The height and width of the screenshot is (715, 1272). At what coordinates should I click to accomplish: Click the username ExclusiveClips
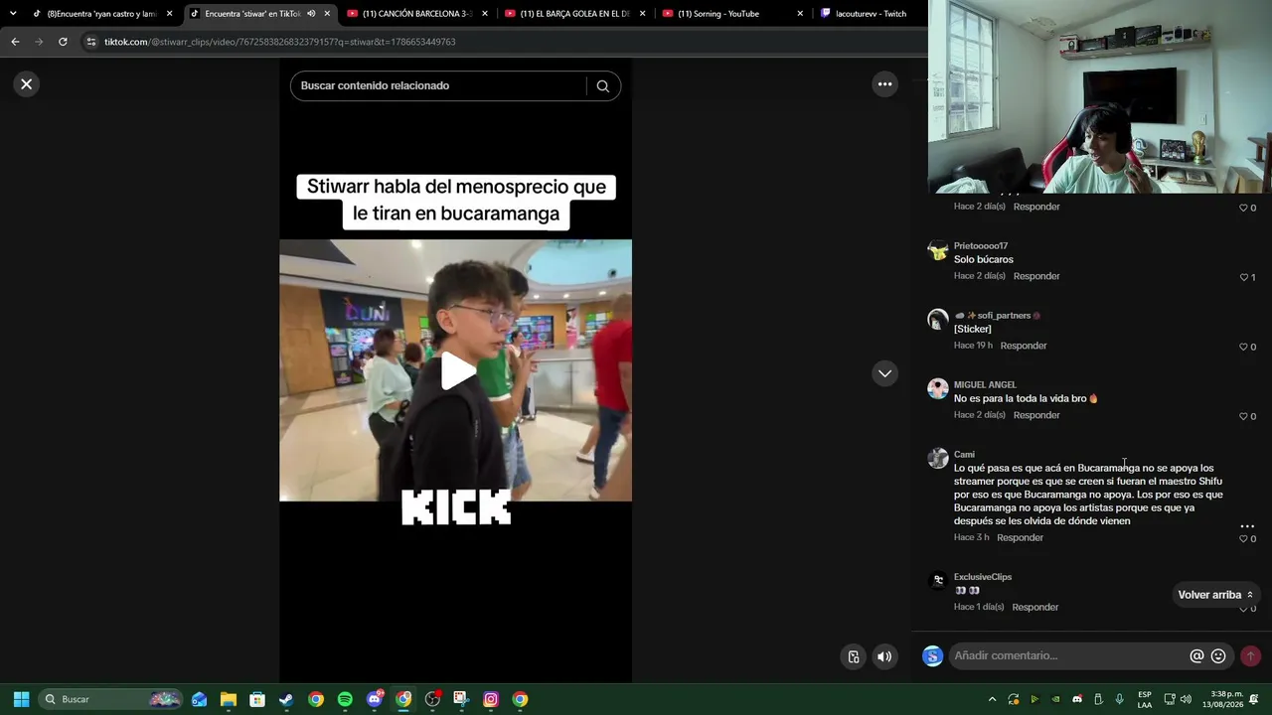coord(983,577)
